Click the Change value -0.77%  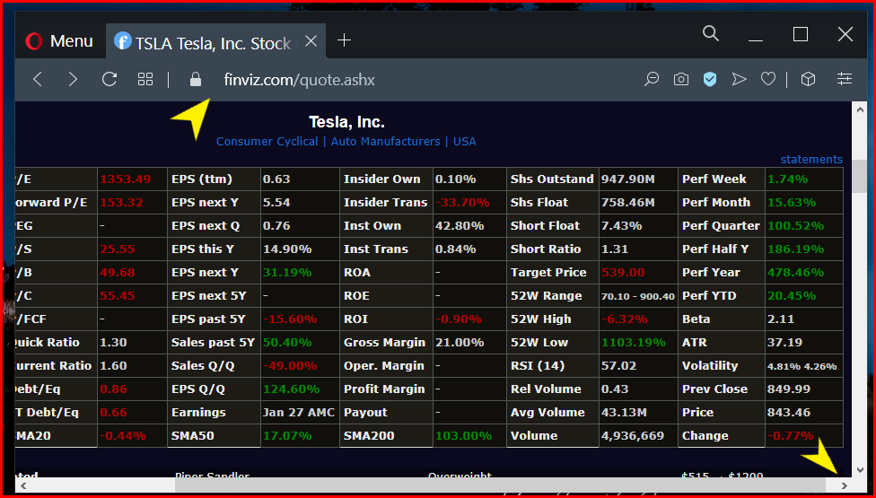(790, 436)
